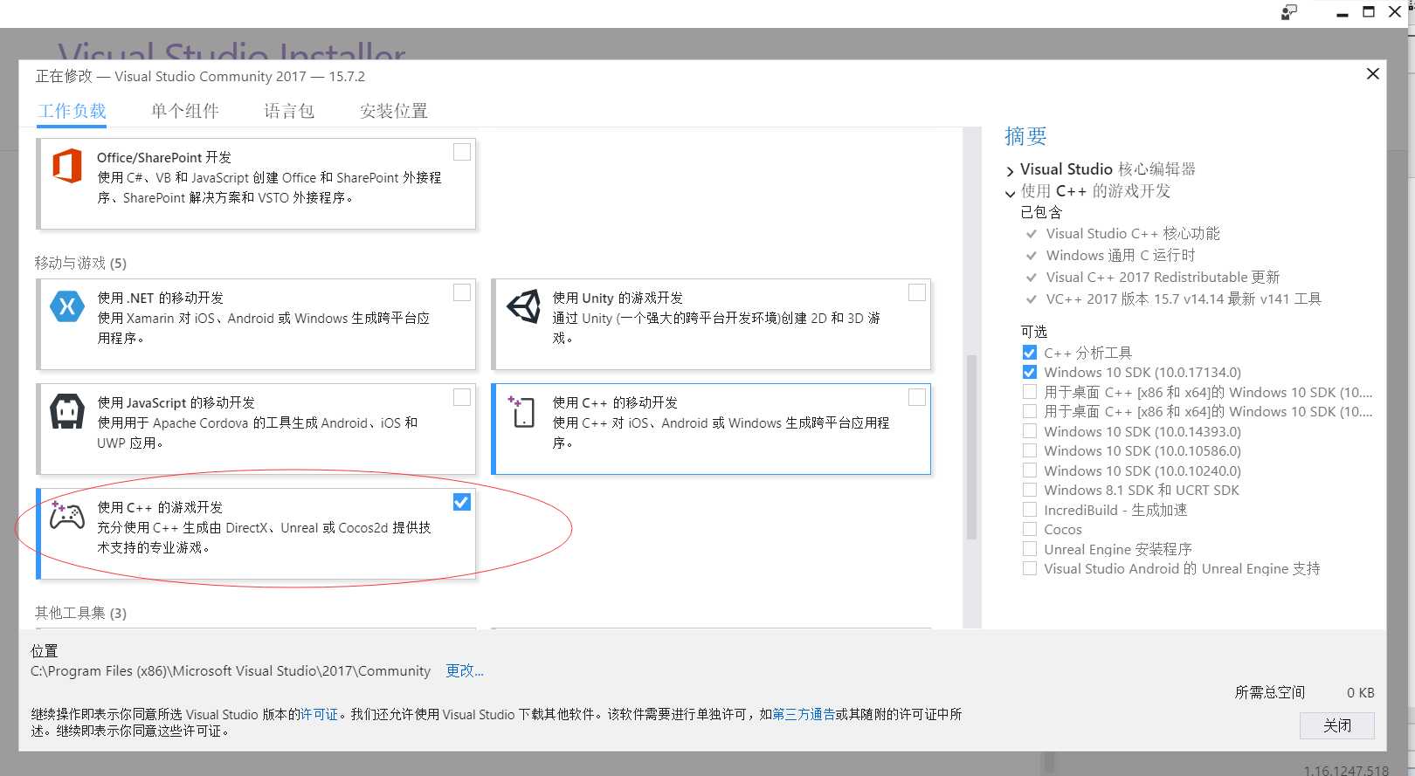Click the 关闭 button
Screen dimensions: 1415x776
click(x=1336, y=725)
